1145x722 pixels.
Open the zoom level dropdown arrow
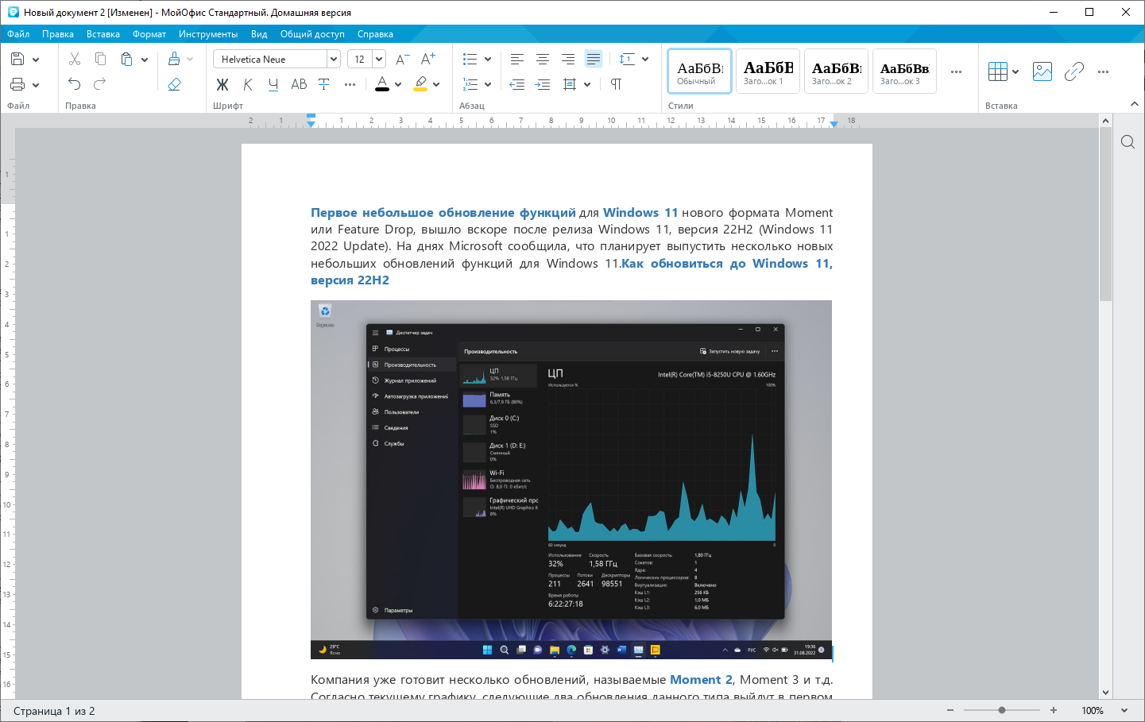point(1124,711)
